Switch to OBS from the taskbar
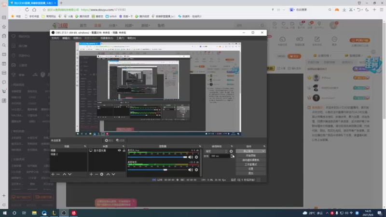 click(64, 213)
